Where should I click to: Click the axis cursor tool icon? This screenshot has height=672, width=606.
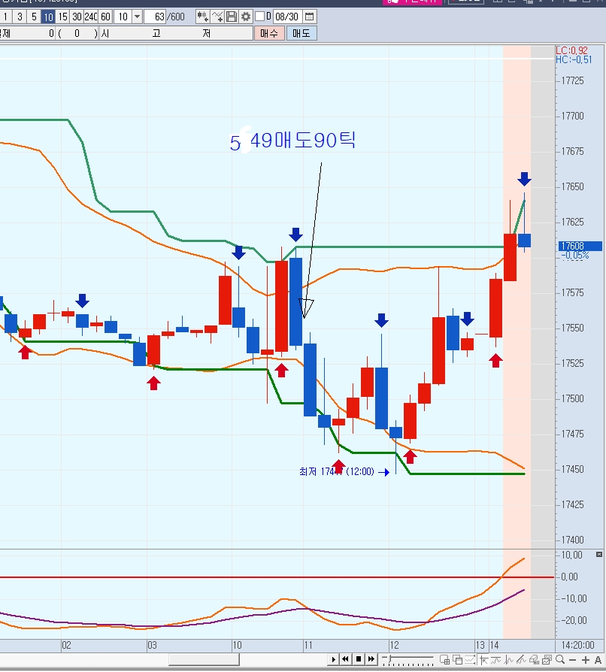click(484, 660)
